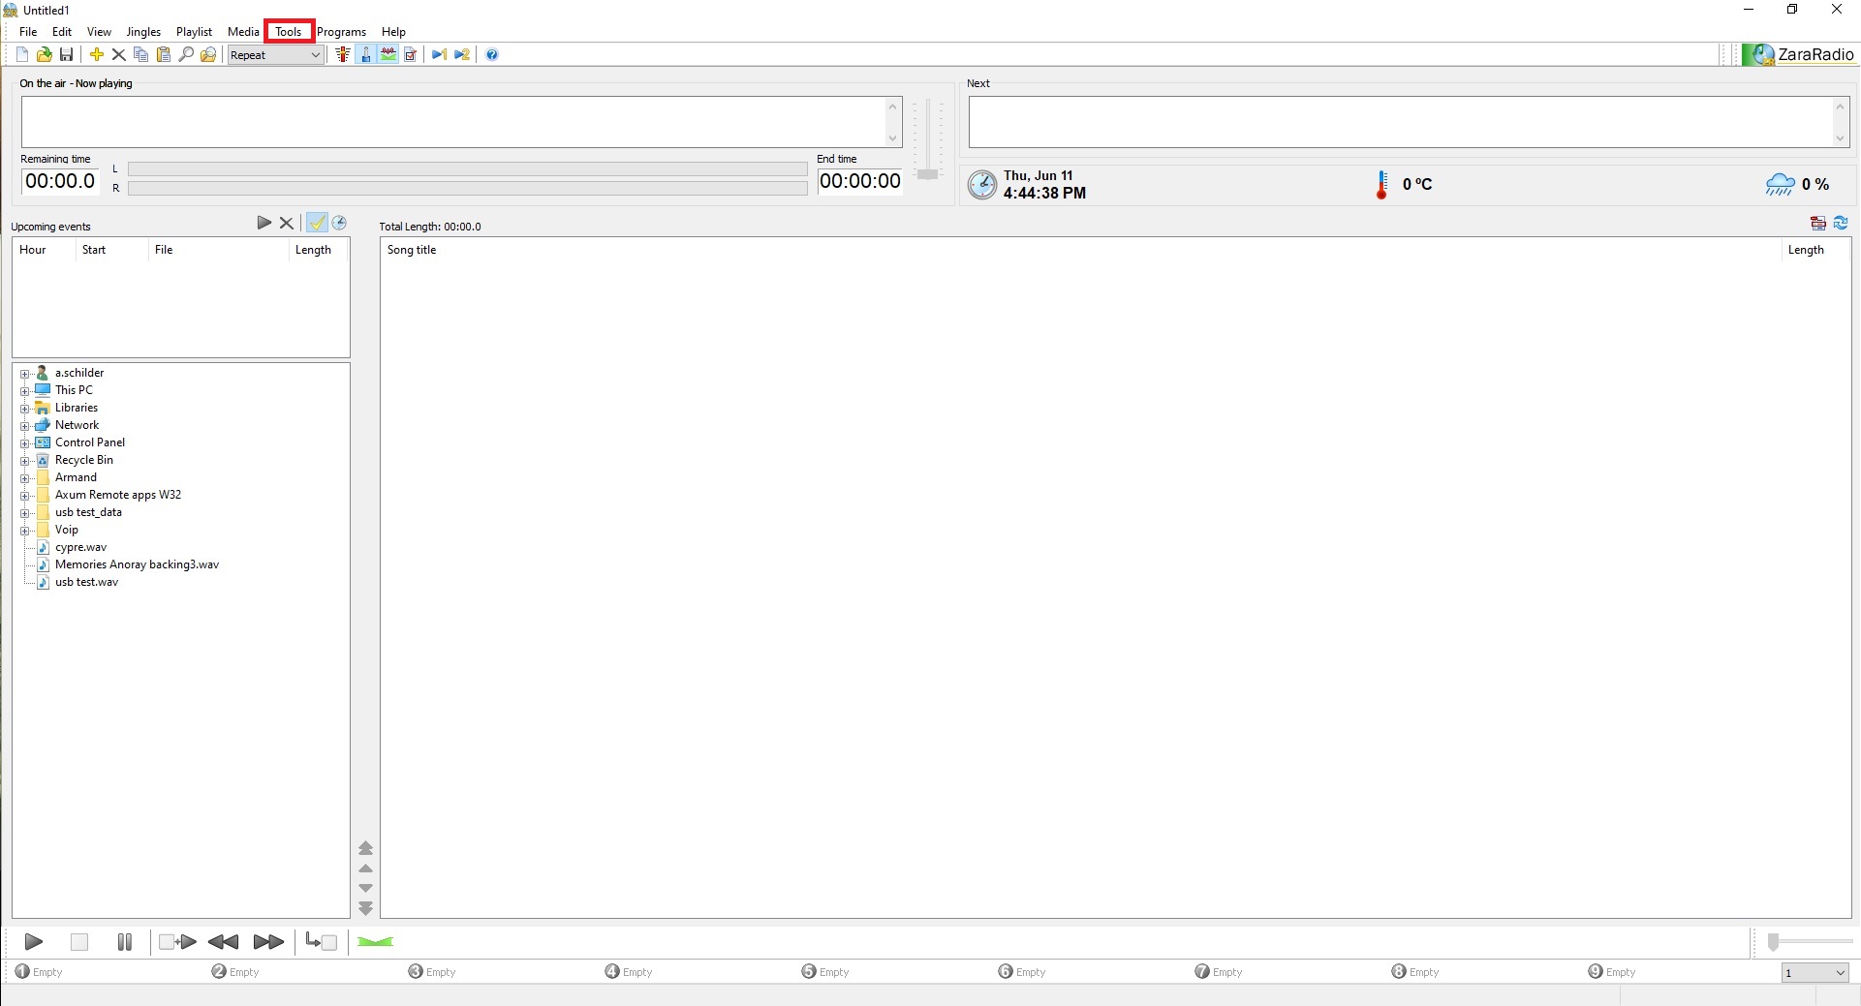
Task: Open the Jingles menu
Action: (x=143, y=32)
